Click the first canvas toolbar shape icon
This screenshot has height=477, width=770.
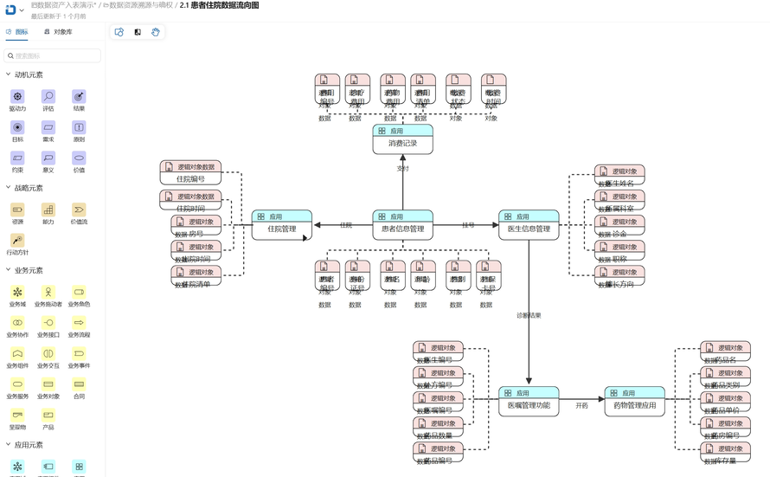pyautogui.click(x=119, y=32)
